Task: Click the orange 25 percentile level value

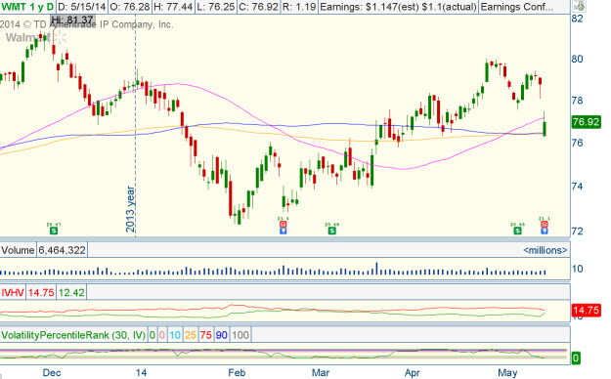Action: click(191, 335)
